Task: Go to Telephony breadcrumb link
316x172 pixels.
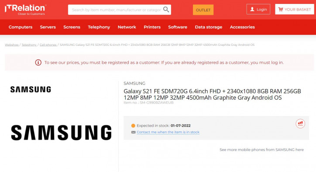Action: point(29,45)
